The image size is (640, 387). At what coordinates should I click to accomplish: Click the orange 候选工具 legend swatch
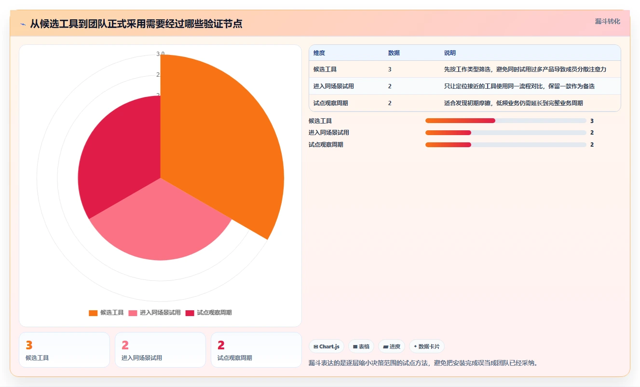[93, 313]
